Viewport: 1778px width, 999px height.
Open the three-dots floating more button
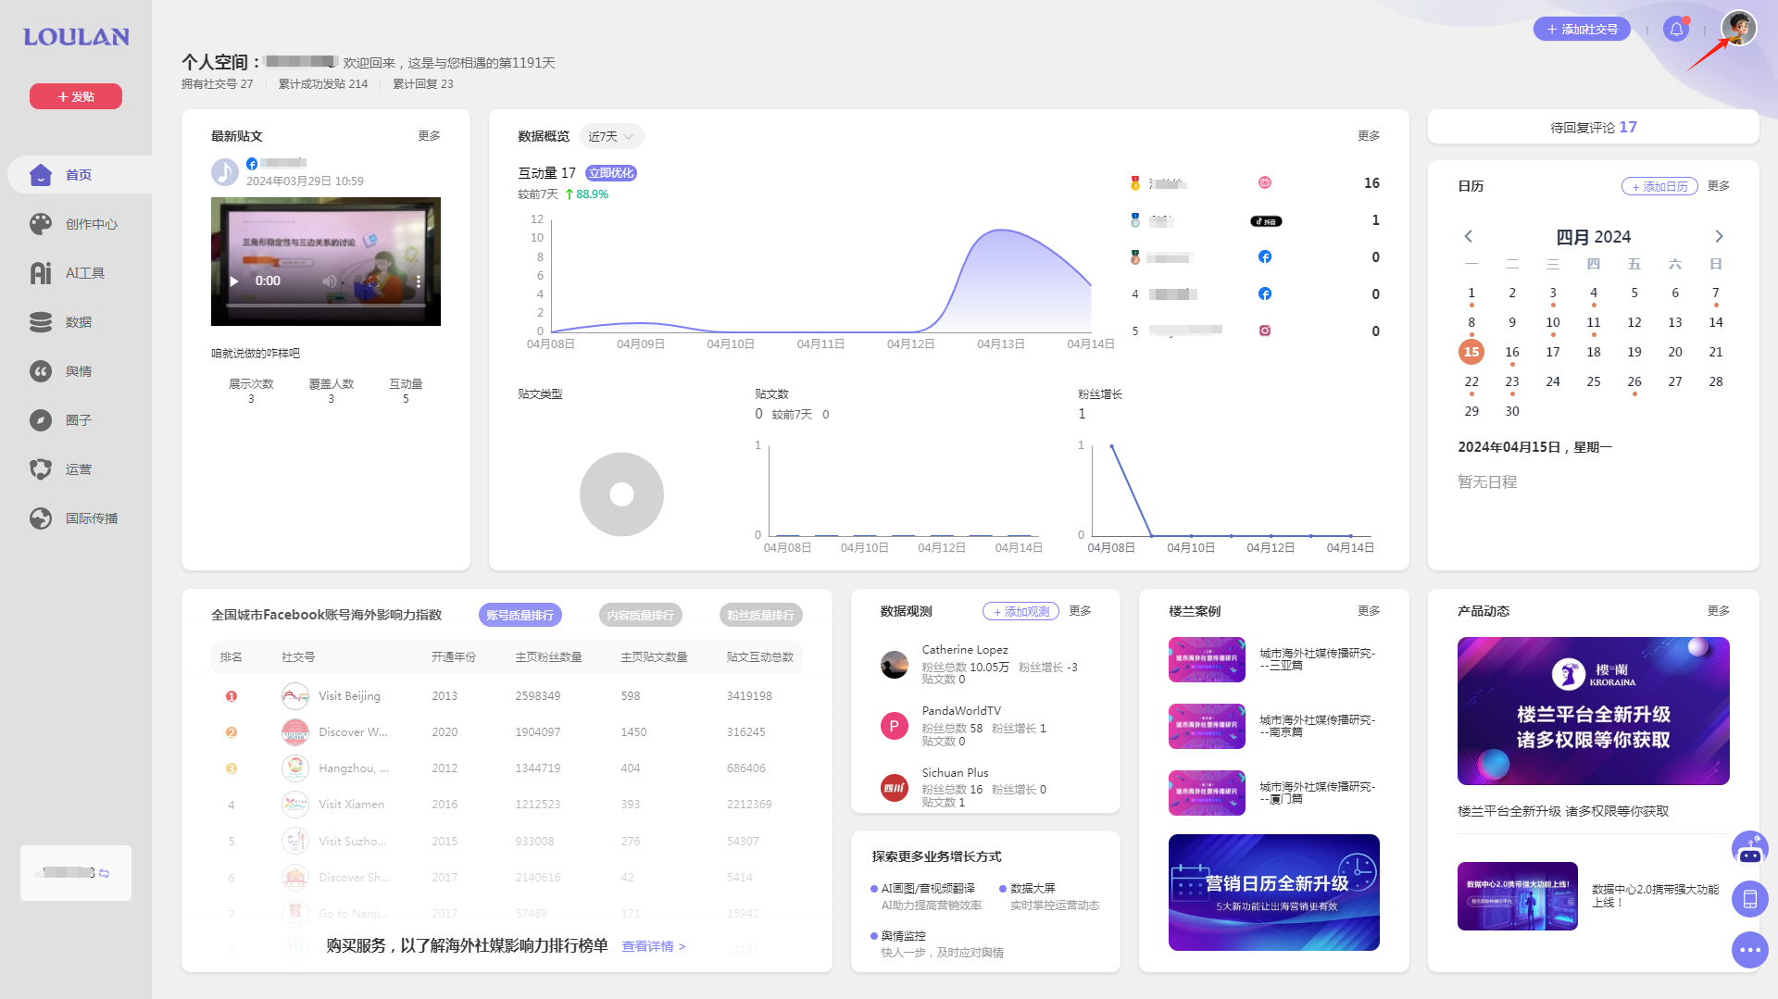(x=1749, y=950)
